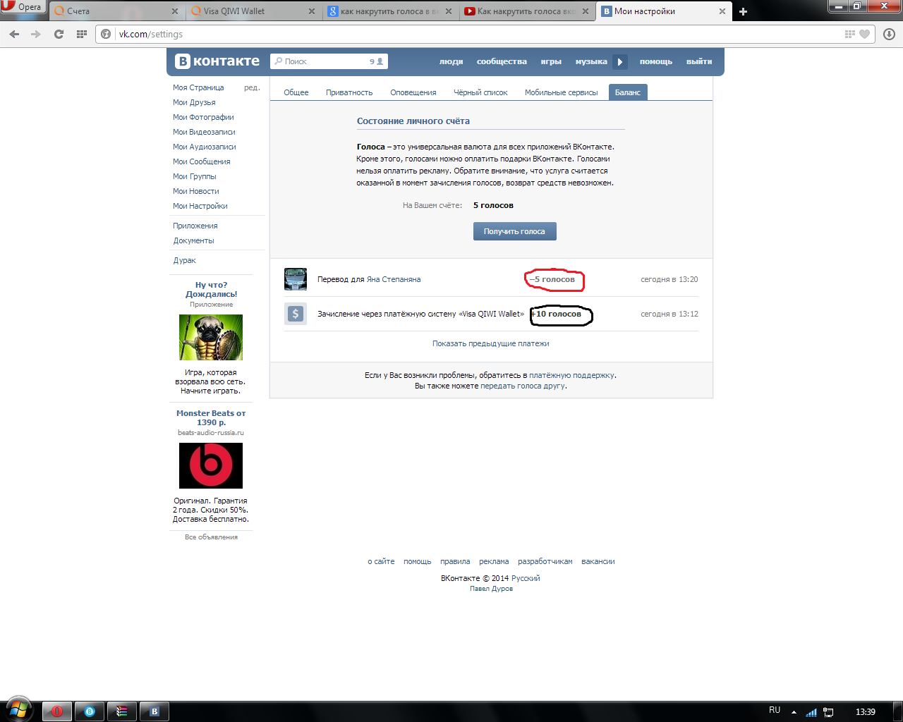Click the "Все объявления" ads link
This screenshot has height=722, width=903.
[211, 537]
